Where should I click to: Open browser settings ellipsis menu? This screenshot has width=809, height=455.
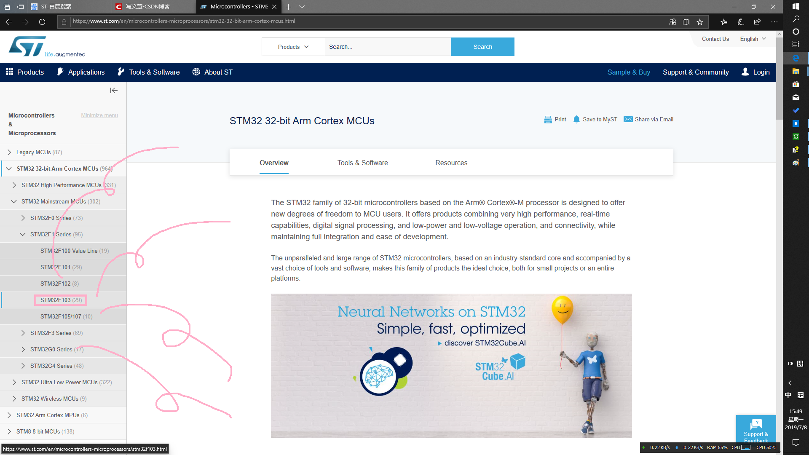[x=774, y=22]
